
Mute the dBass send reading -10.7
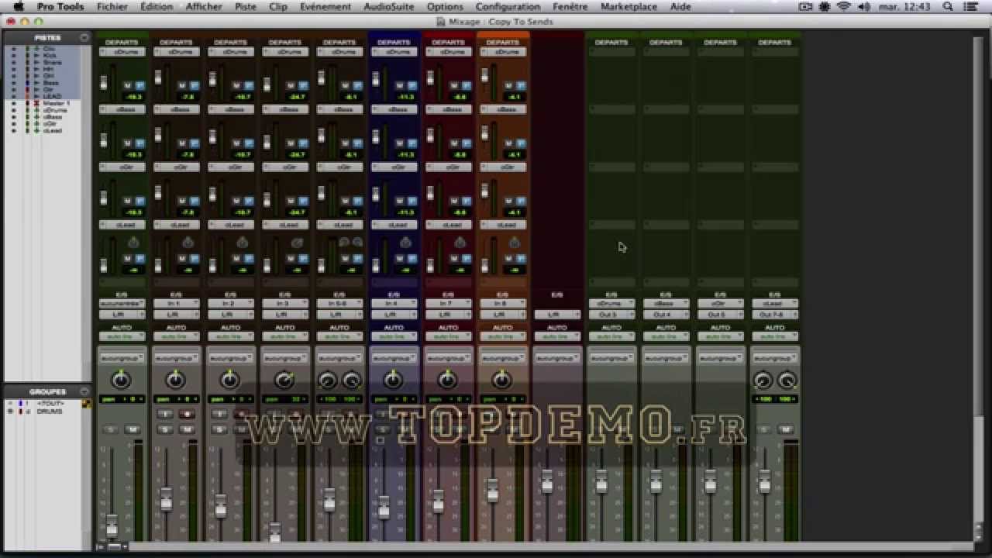236,143
